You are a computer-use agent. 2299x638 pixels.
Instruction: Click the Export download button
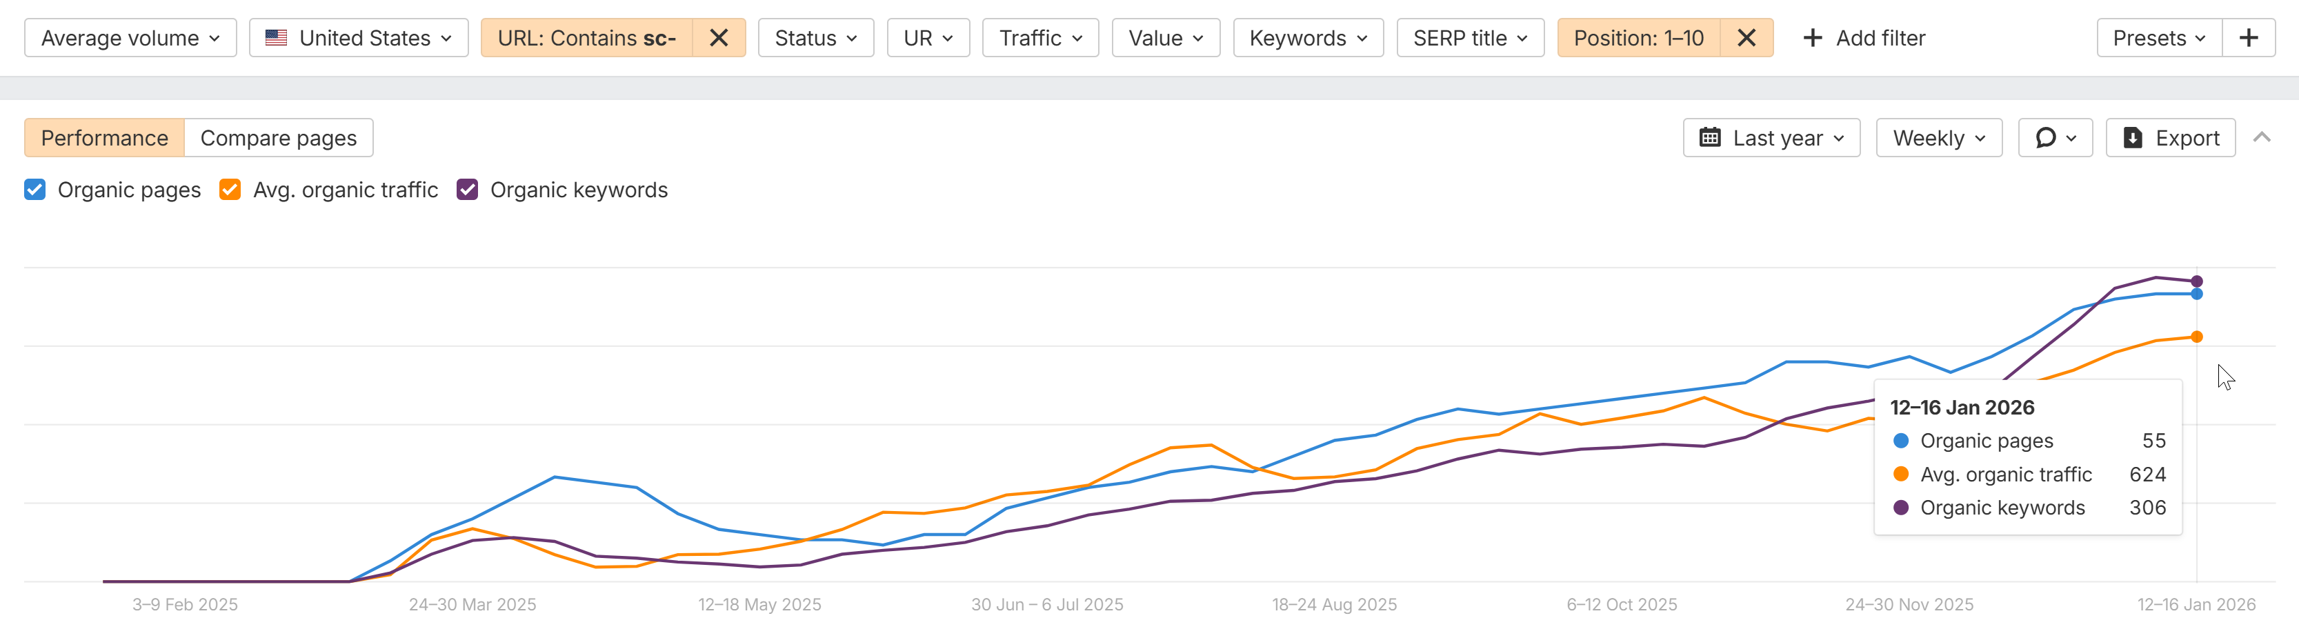[2169, 139]
